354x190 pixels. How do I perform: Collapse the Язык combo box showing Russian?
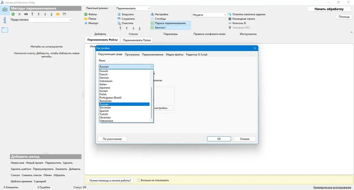point(126,67)
